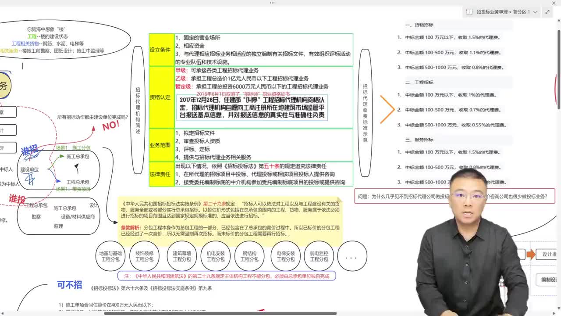Select the 建筑幕墙工程分包 ellipse
Screen dimensions: 561x316
[181, 256]
